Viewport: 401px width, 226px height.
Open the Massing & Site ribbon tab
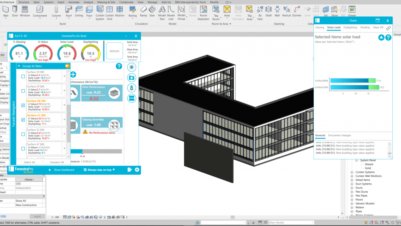click(106, 2)
